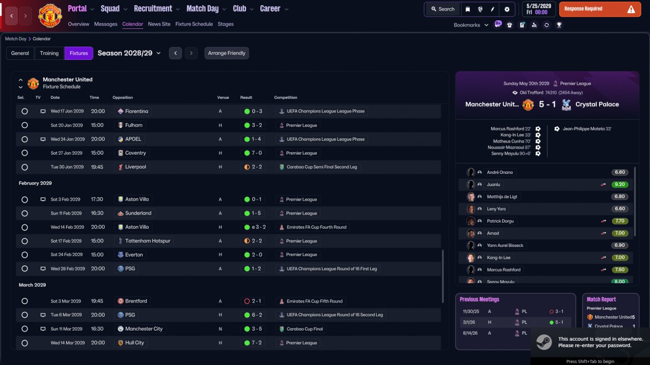650x365 pixels.
Task: Go back with the left arrow nav button
Action: click(12, 16)
